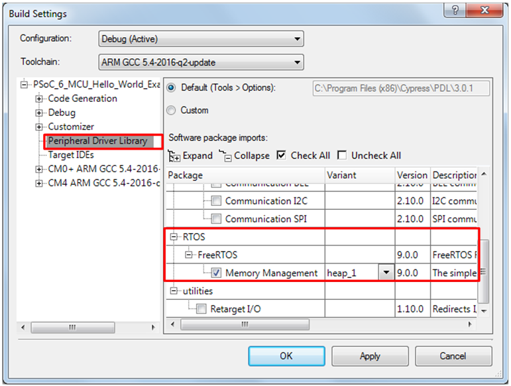The height and width of the screenshot is (386, 511).
Task: Click the tree panel horizontal scrollbar thumb
Action: [73, 328]
